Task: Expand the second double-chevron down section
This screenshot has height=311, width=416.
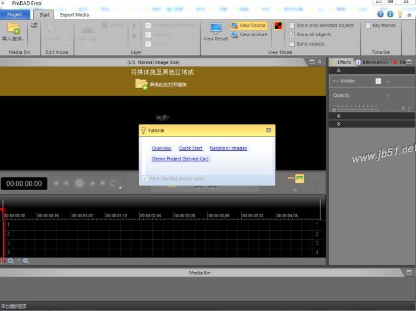Action: (339, 124)
